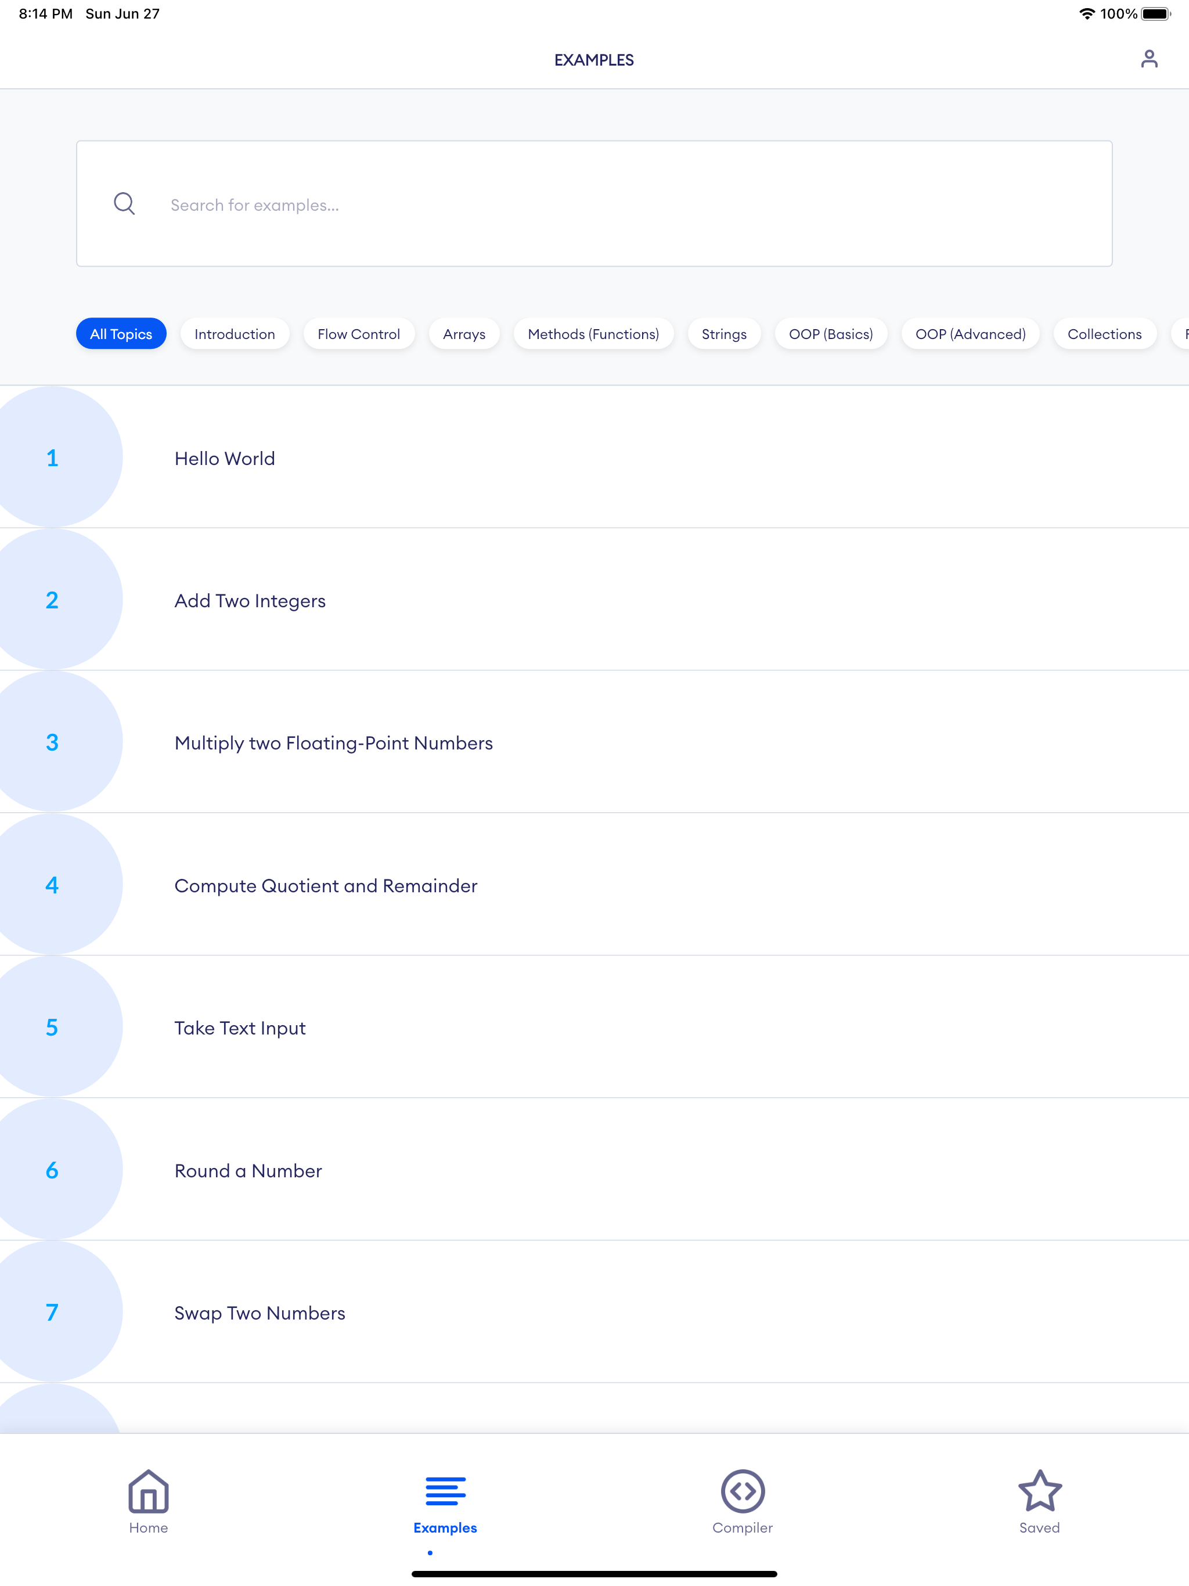Tap the number 4 circle badge
Screen dimensions: 1189x1586
(x=52, y=885)
